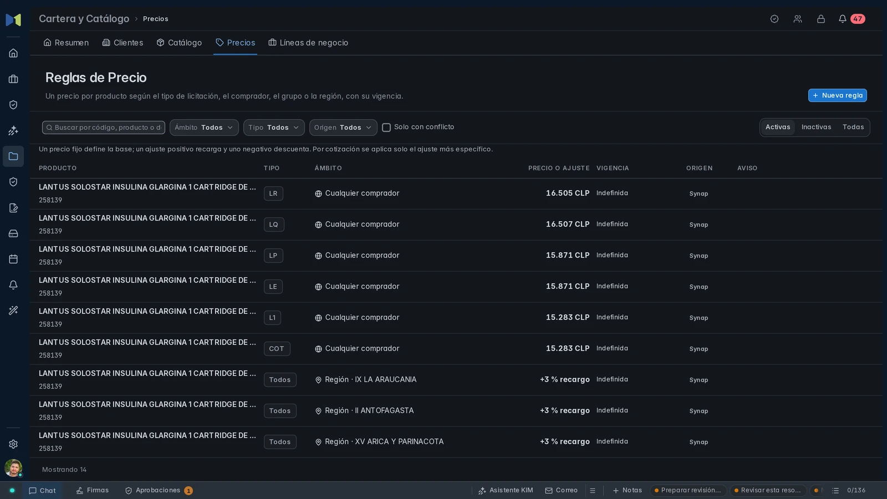Click the padlock icon in the top bar

point(821,19)
